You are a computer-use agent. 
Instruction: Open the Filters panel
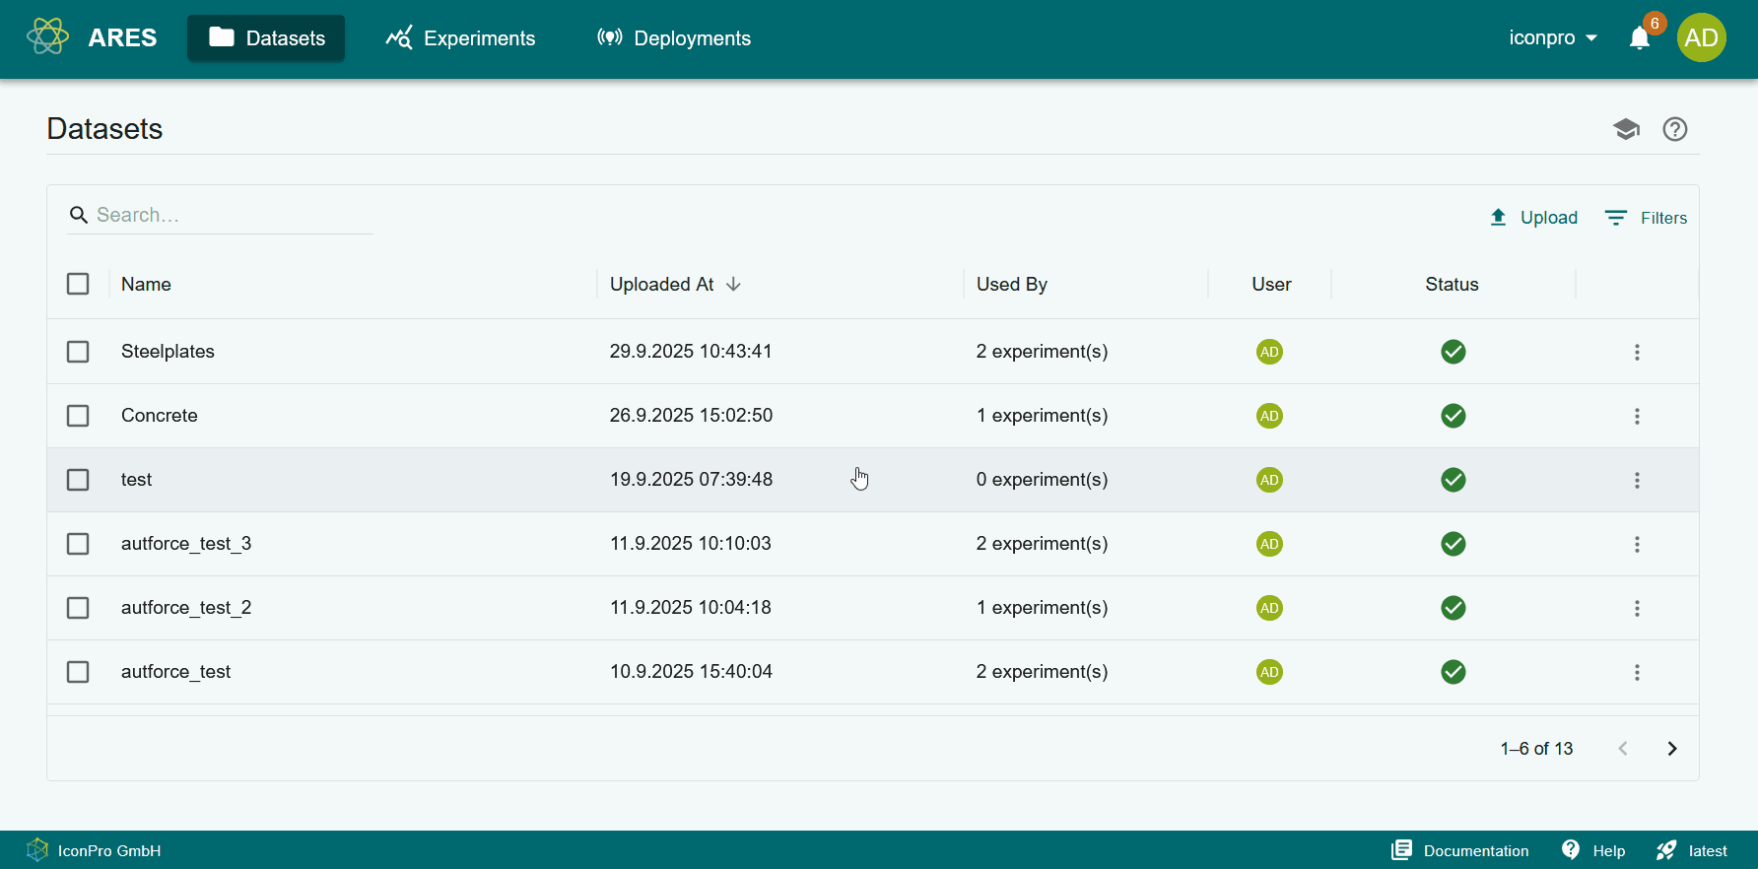(x=1646, y=218)
